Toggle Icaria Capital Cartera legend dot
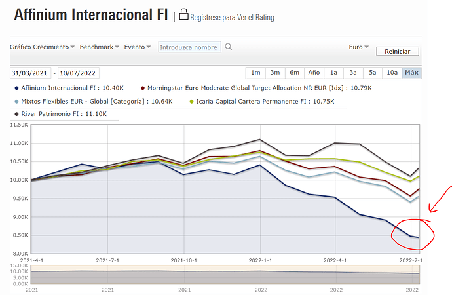This screenshot has width=452, height=295. pyautogui.click(x=191, y=101)
